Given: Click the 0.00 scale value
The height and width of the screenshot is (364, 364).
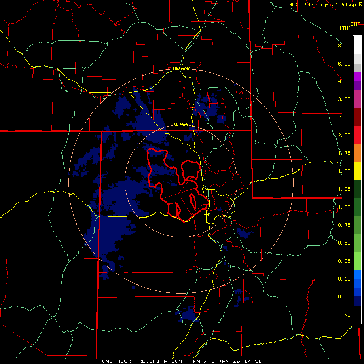Looking at the screenshot, I should pyautogui.click(x=344, y=297).
